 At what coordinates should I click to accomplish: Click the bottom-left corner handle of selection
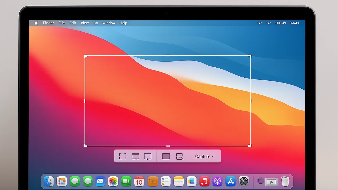pos(86,145)
